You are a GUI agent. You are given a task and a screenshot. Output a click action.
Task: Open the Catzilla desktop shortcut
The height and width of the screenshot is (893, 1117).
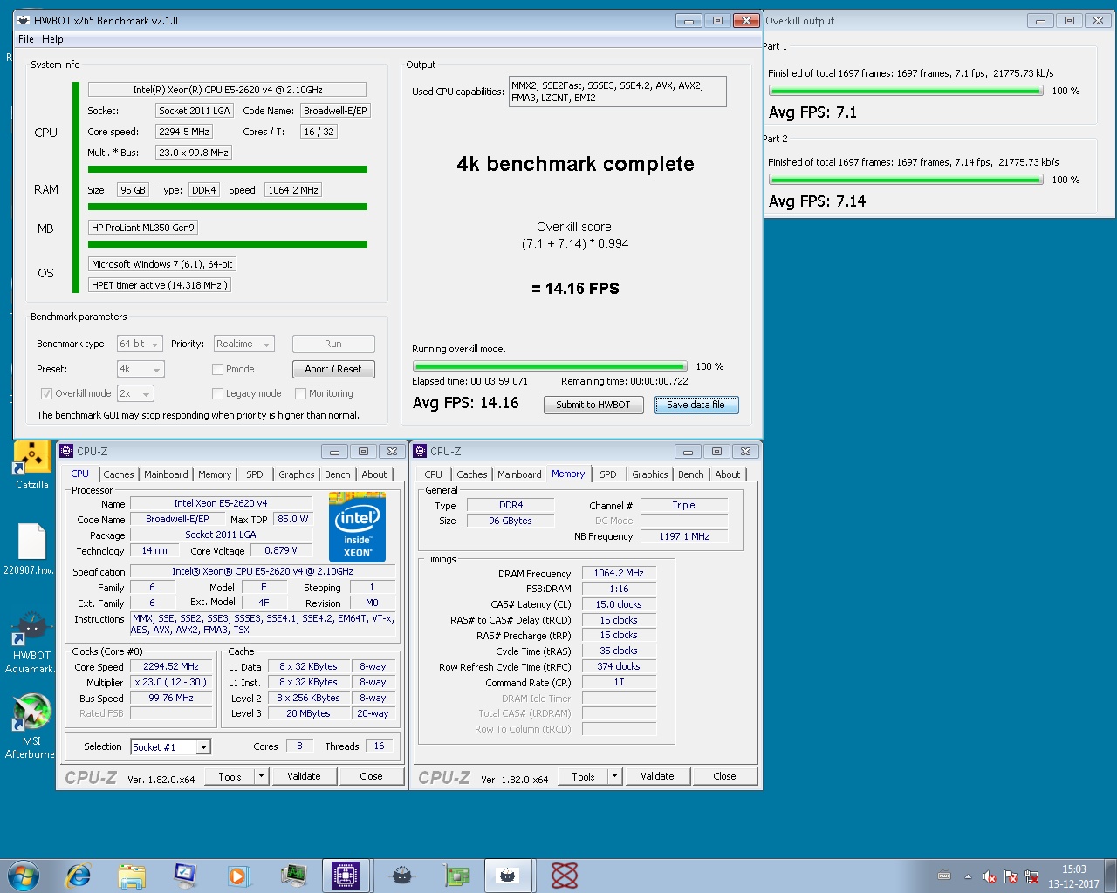click(x=31, y=466)
